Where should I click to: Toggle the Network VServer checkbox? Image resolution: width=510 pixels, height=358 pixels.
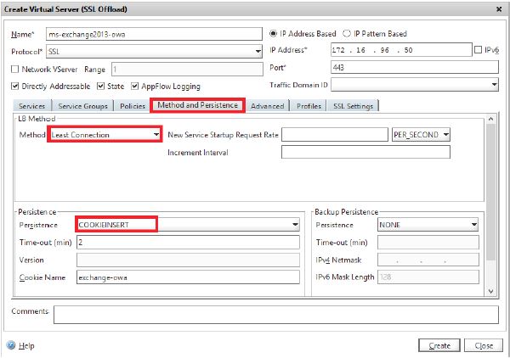click(15, 69)
